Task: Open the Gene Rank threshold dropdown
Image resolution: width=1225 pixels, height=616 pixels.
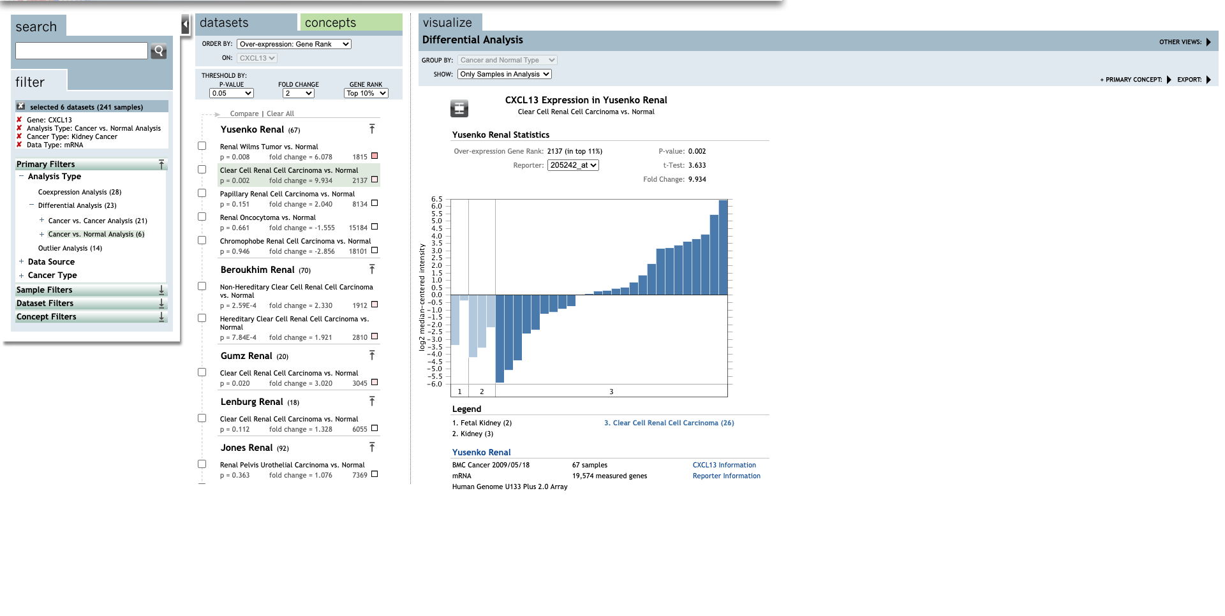Action: [366, 93]
